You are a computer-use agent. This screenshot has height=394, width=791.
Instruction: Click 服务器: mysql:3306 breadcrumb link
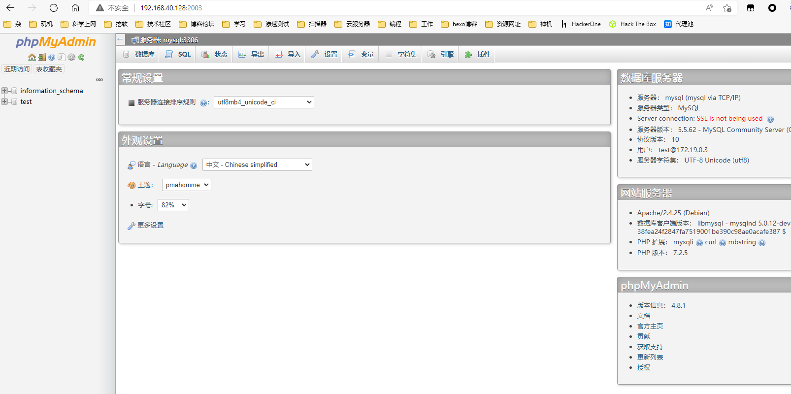(x=169, y=40)
